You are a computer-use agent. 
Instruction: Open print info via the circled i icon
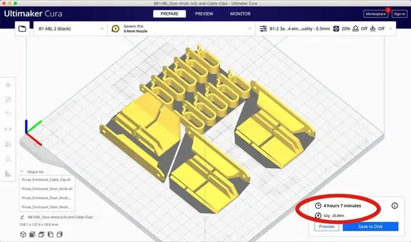click(x=394, y=205)
